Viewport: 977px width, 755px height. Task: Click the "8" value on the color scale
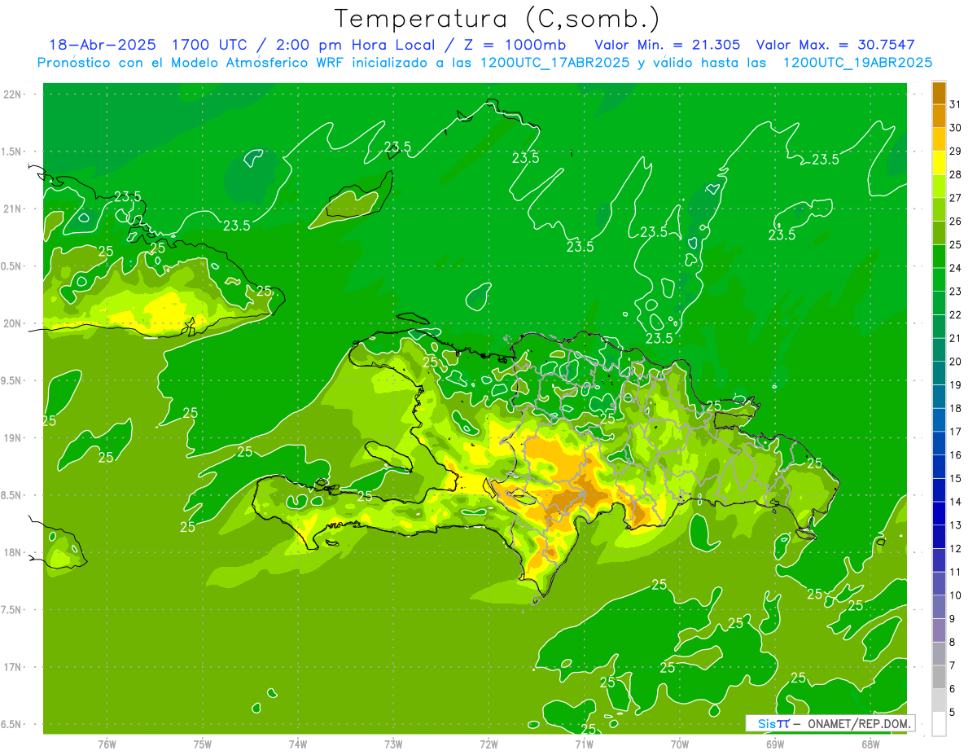pyautogui.click(x=953, y=643)
